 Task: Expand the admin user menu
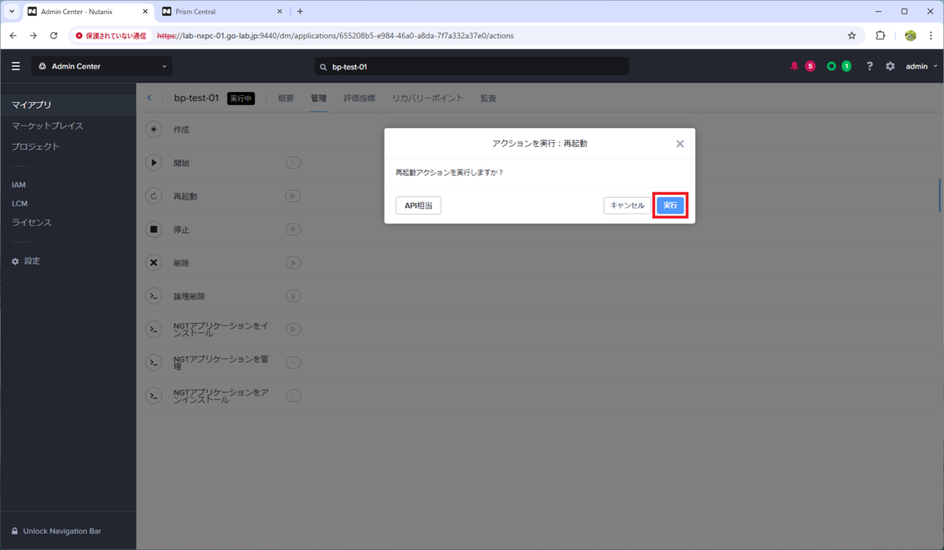point(921,67)
